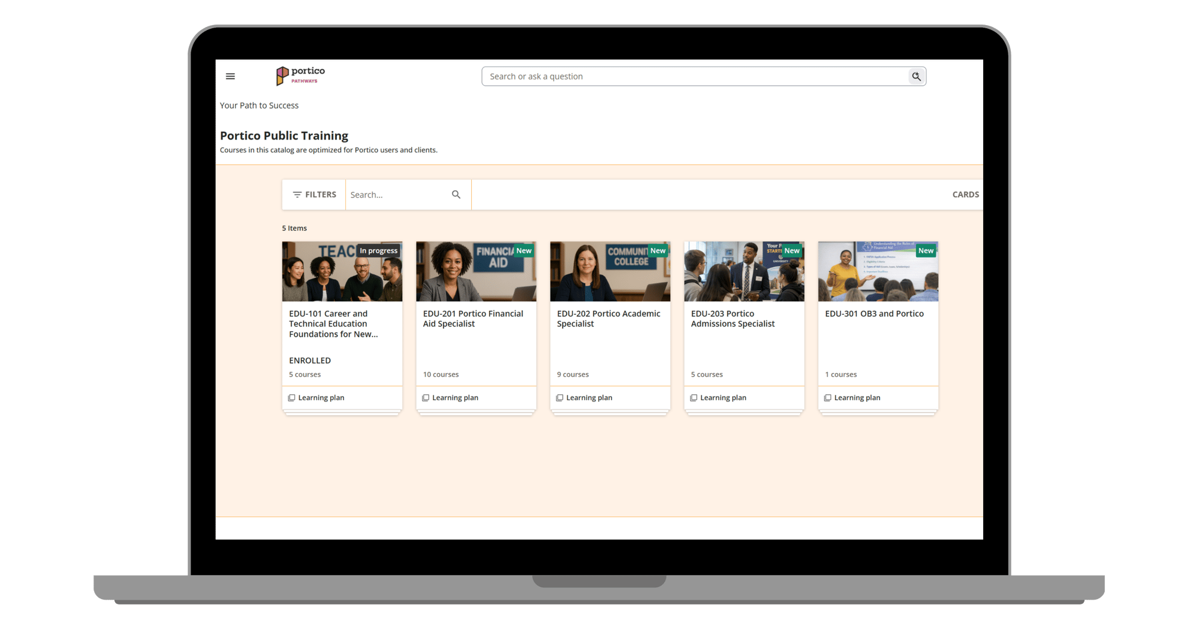This screenshot has width=1199, height=629.
Task: Click the catalog search magnifier icon
Action: pos(456,195)
